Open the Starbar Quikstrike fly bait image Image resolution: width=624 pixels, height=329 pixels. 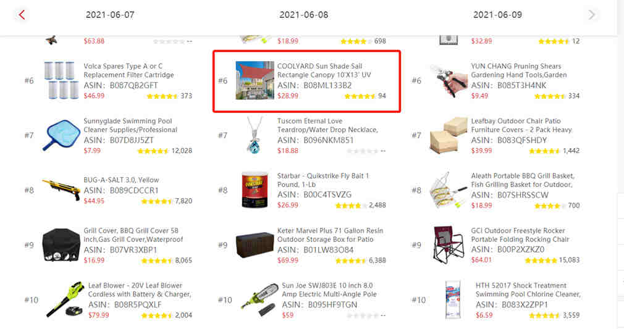[255, 190]
